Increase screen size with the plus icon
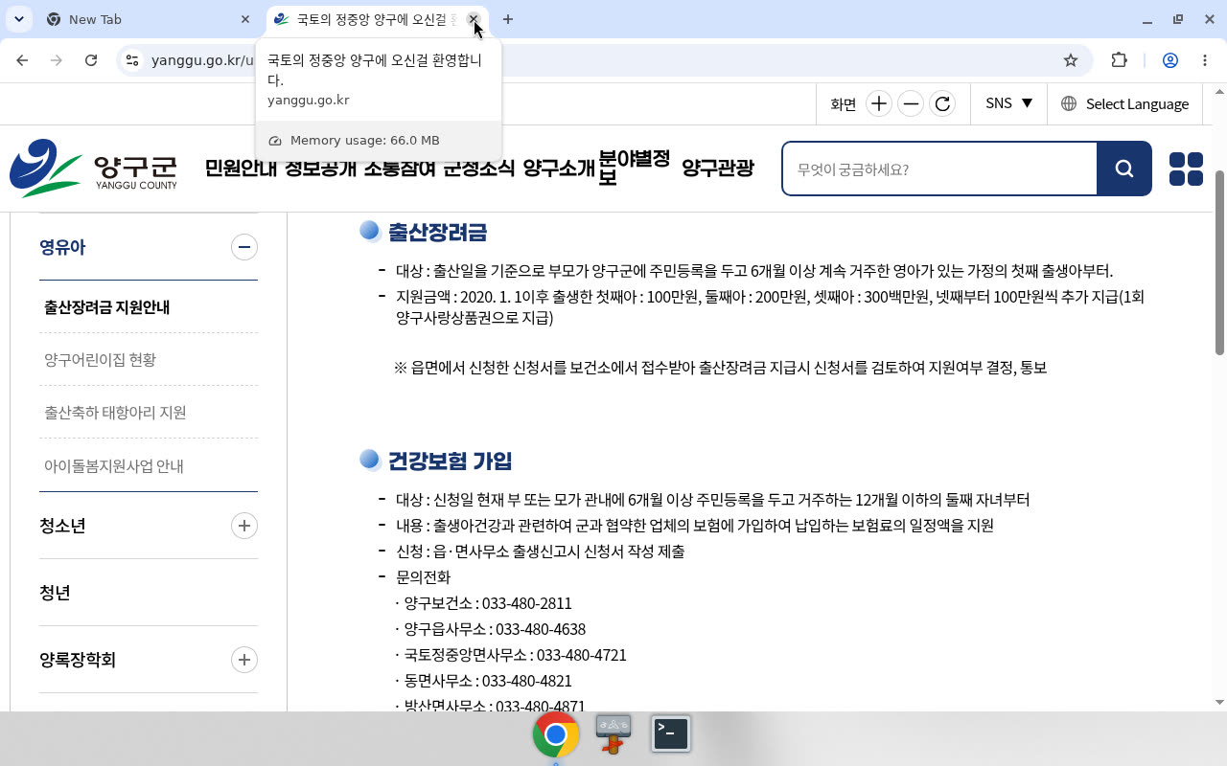Viewport: 1227px width, 766px height. pyautogui.click(x=878, y=103)
